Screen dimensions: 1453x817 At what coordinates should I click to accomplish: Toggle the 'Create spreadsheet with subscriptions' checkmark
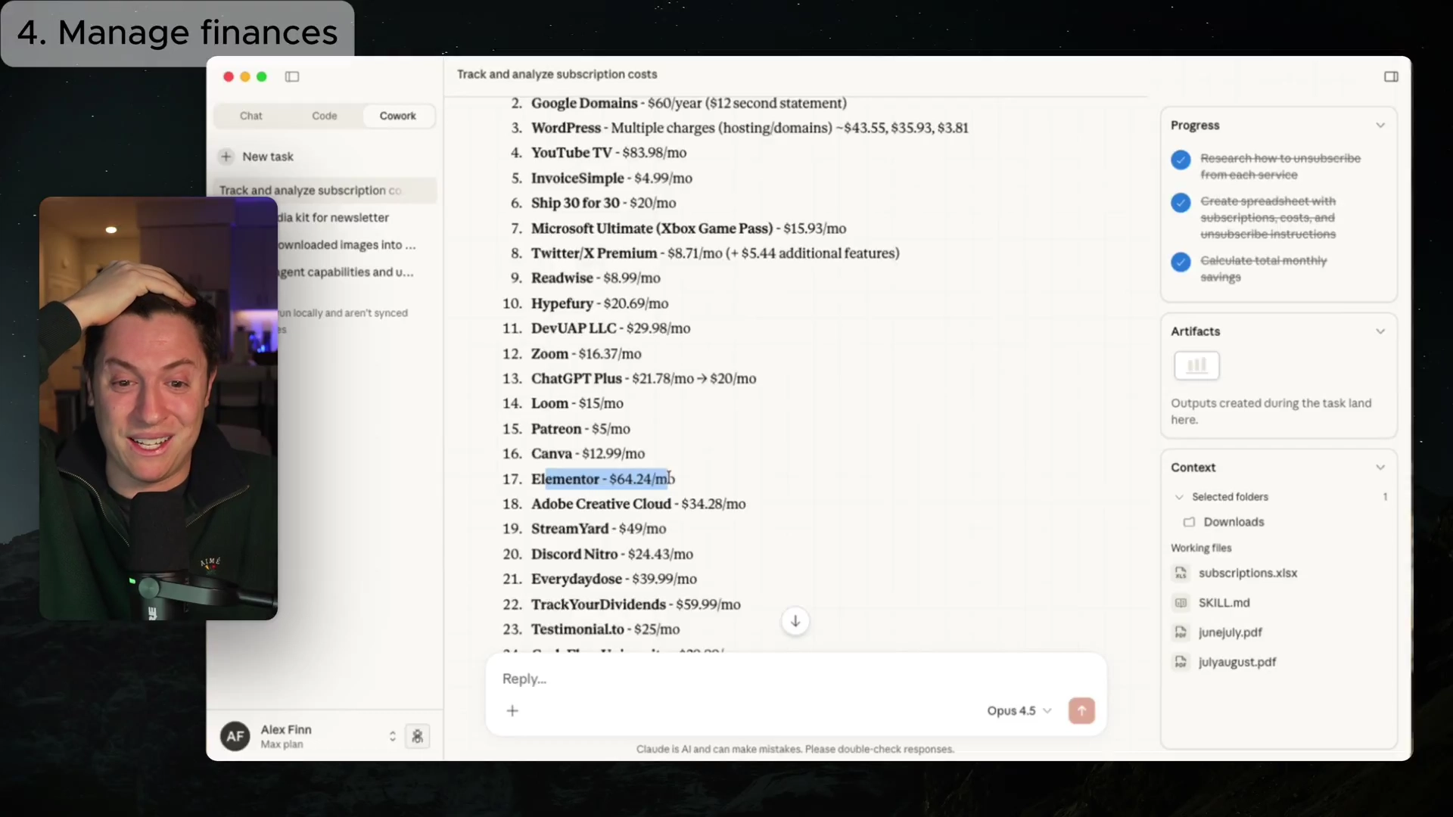[1181, 203]
